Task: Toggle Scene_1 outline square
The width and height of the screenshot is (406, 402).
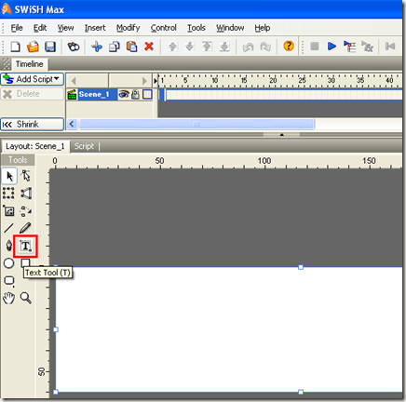Action: pyautogui.click(x=147, y=94)
